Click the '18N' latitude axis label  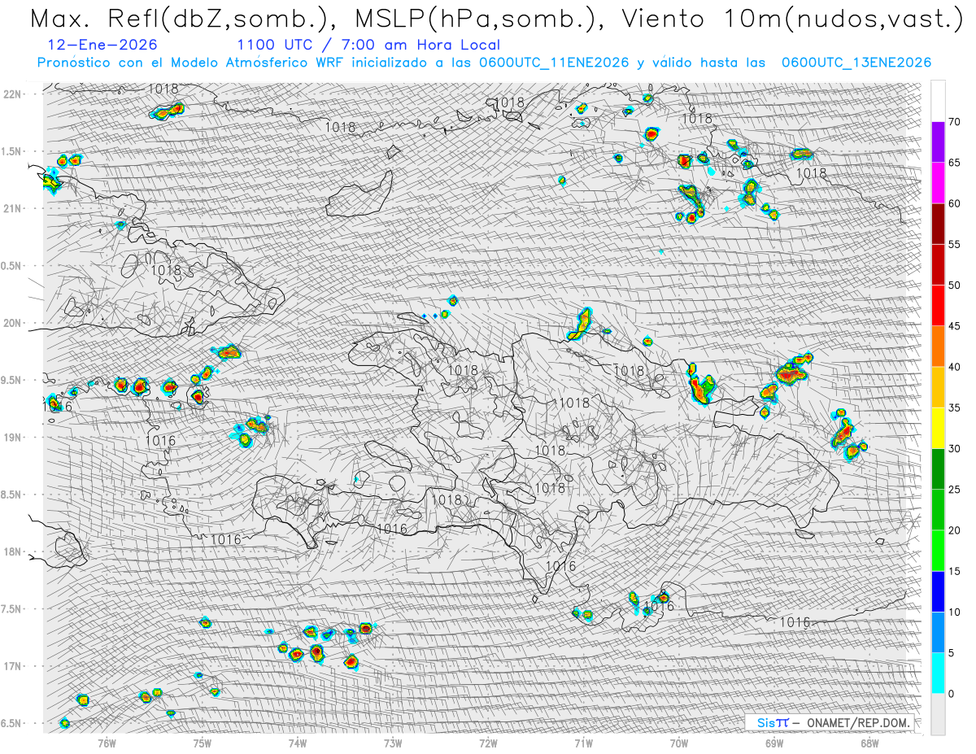tap(13, 551)
